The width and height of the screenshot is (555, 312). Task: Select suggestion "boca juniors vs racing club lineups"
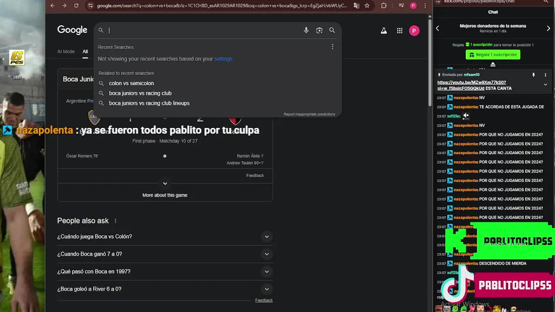(x=149, y=103)
